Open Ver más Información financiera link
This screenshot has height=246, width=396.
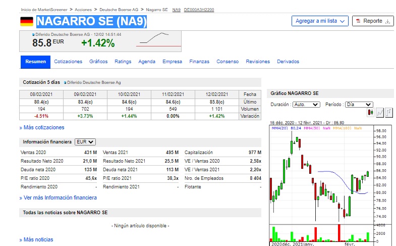pyautogui.click(x=58, y=198)
